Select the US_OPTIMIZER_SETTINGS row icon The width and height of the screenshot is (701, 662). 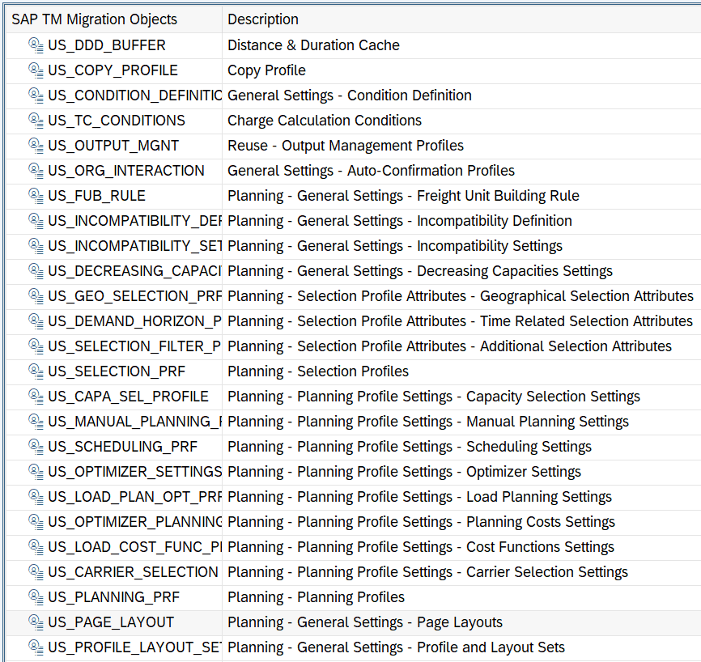click(x=36, y=472)
